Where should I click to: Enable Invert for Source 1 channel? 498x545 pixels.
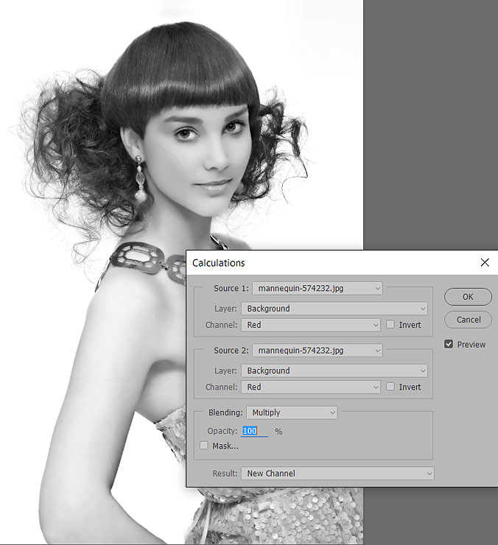(x=390, y=325)
